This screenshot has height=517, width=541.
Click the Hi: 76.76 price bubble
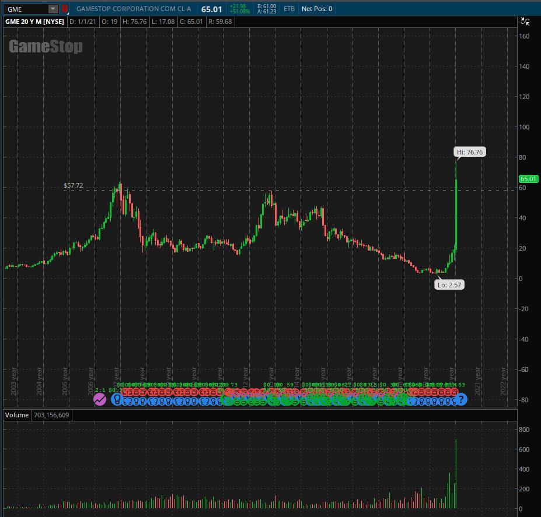[x=470, y=152]
